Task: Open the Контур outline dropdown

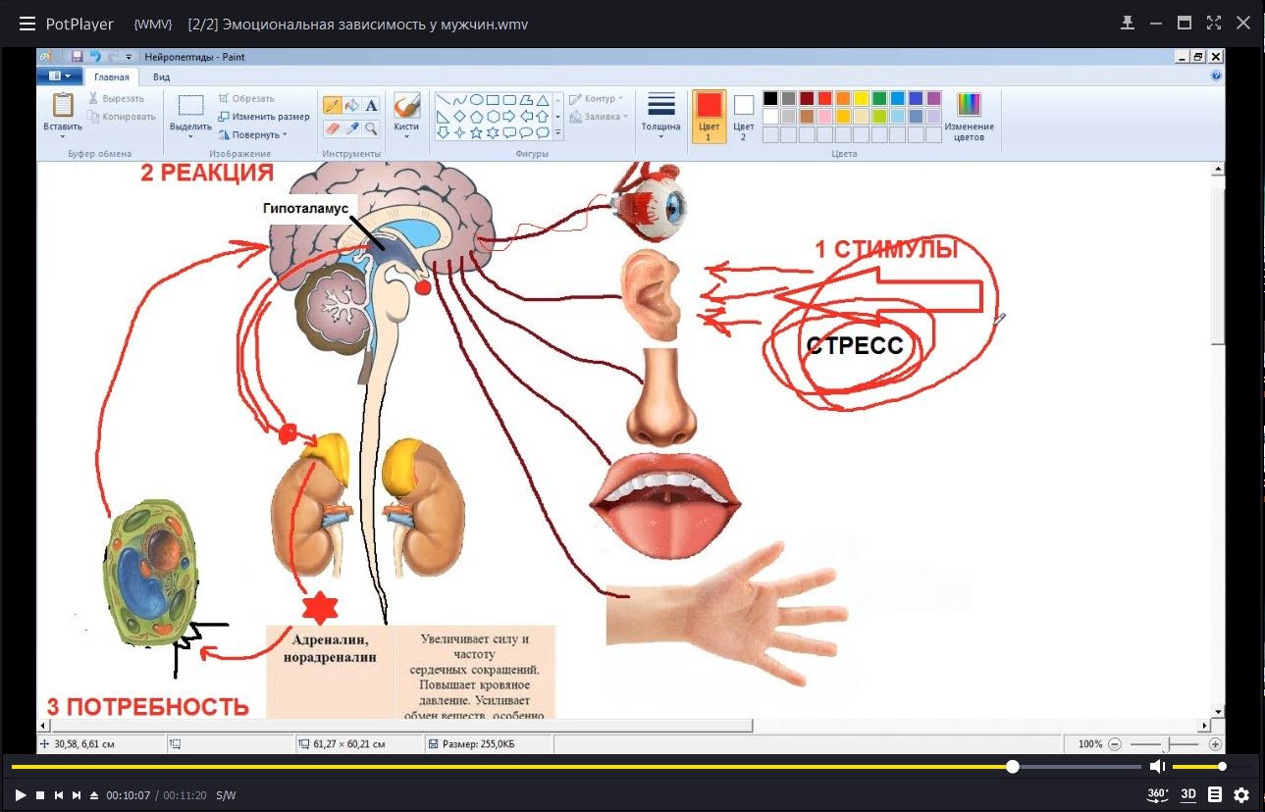Action: (x=597, y=98)
